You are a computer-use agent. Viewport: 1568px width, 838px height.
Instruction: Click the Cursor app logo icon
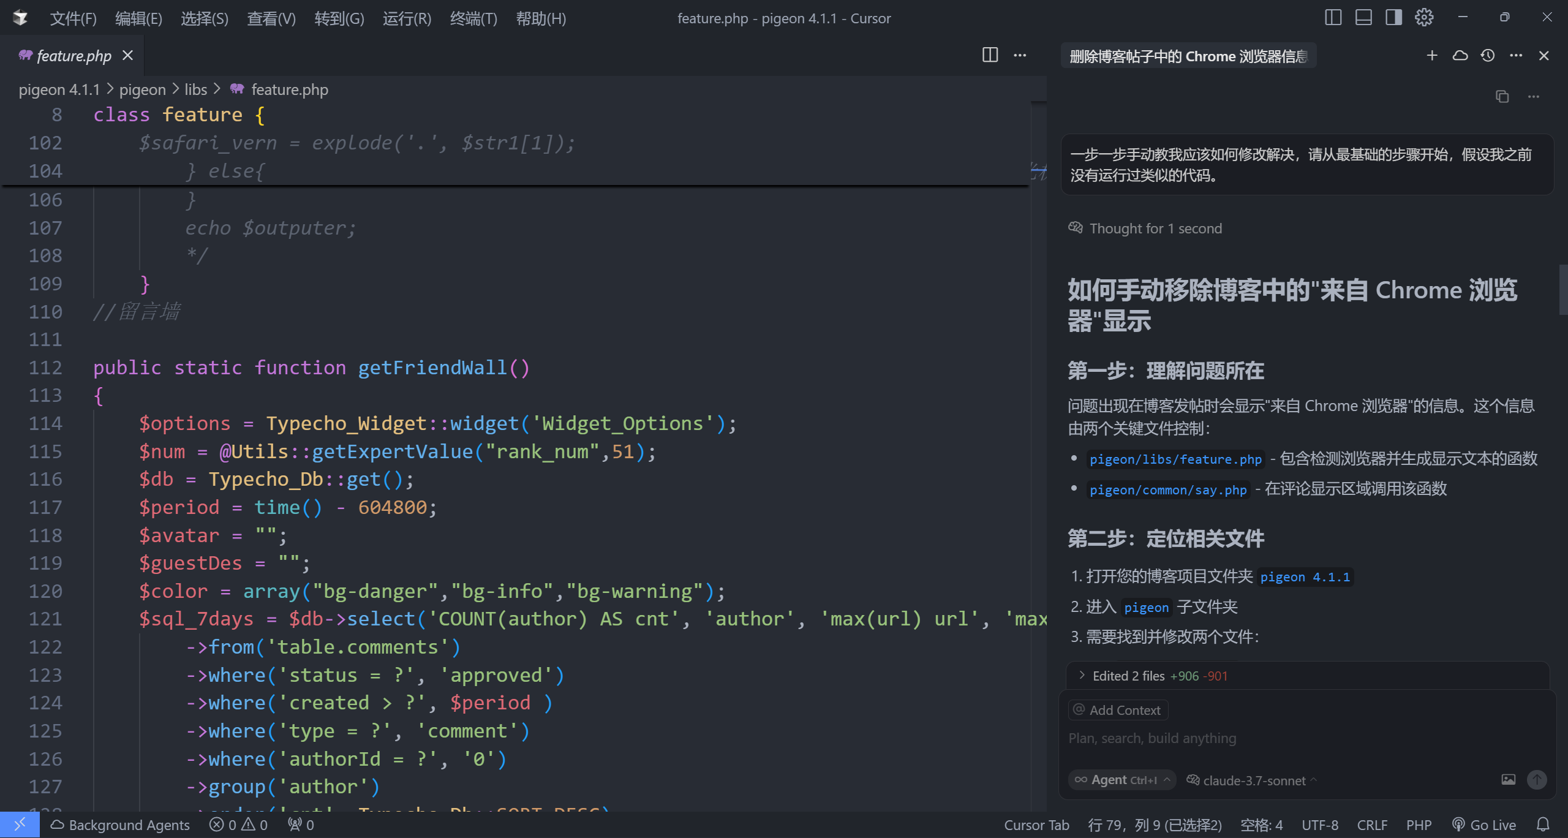(x=20, y=18)
